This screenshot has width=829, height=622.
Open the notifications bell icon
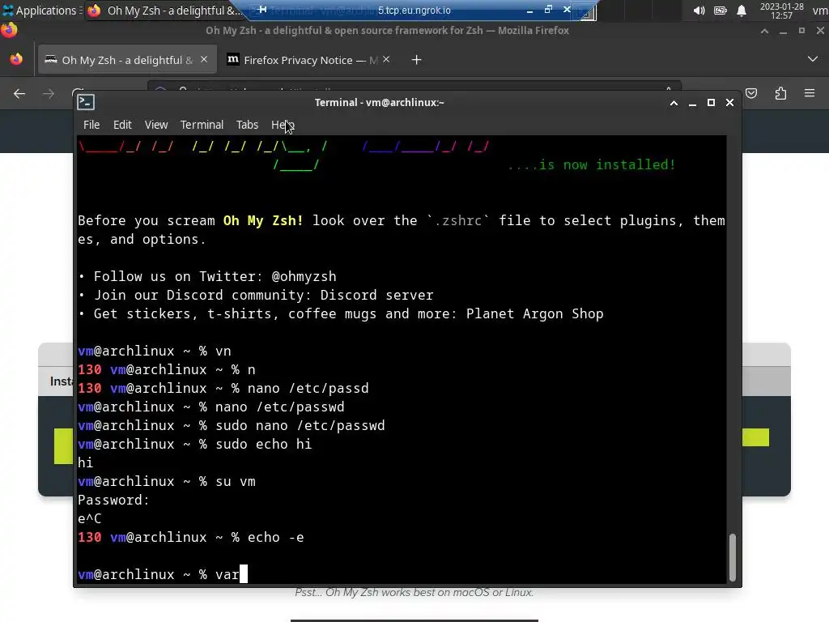[742, 10]
